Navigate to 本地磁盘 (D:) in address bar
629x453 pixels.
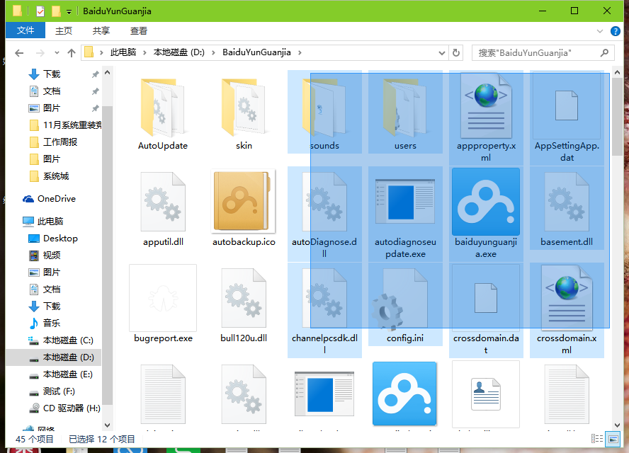(x=179, y=52)
